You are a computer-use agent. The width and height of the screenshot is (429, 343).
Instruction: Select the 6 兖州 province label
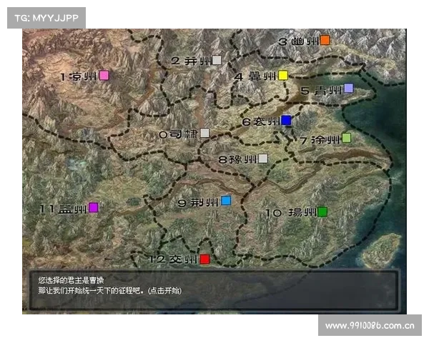coord(261,121)
